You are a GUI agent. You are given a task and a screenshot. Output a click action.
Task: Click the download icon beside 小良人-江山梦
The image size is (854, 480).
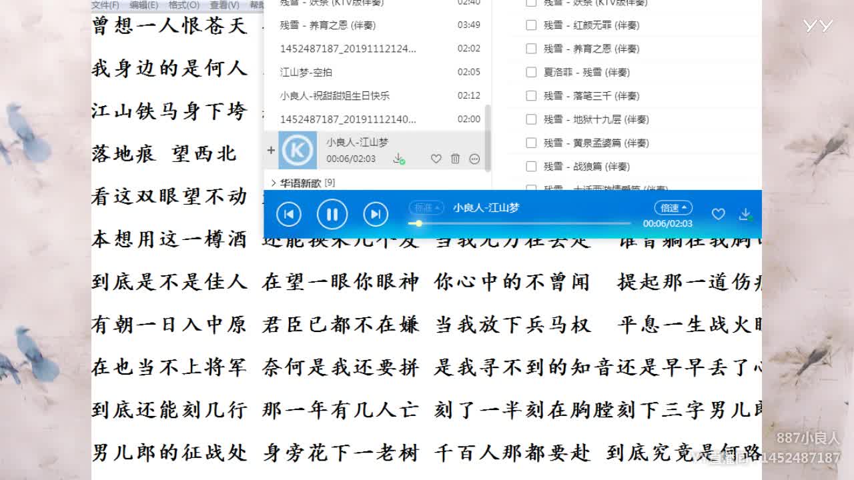point(399,160)
